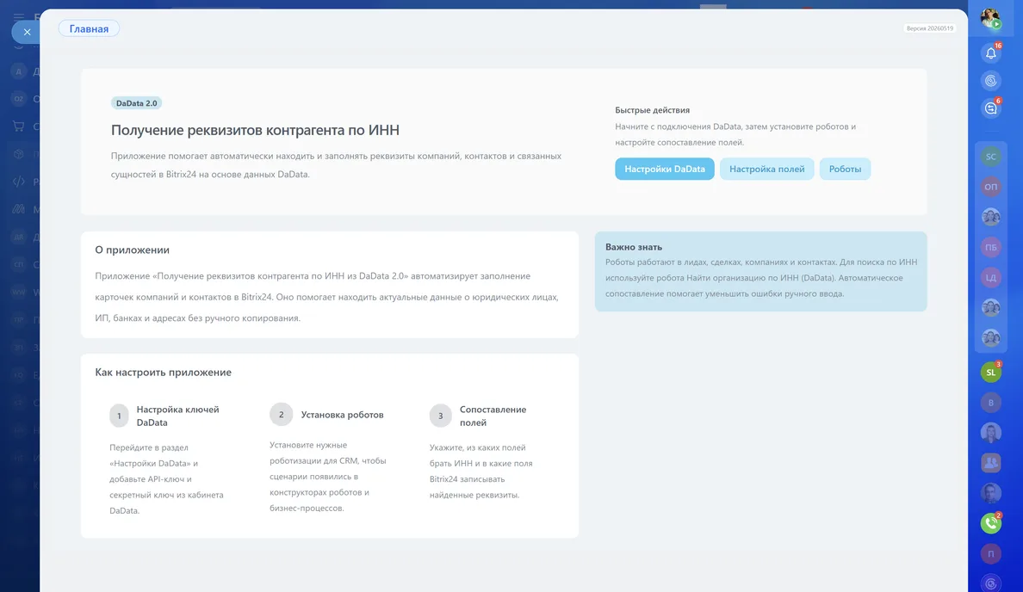Open the code brackets item in left menu
The image size is (1023, 592).
(x=18, y=182)
